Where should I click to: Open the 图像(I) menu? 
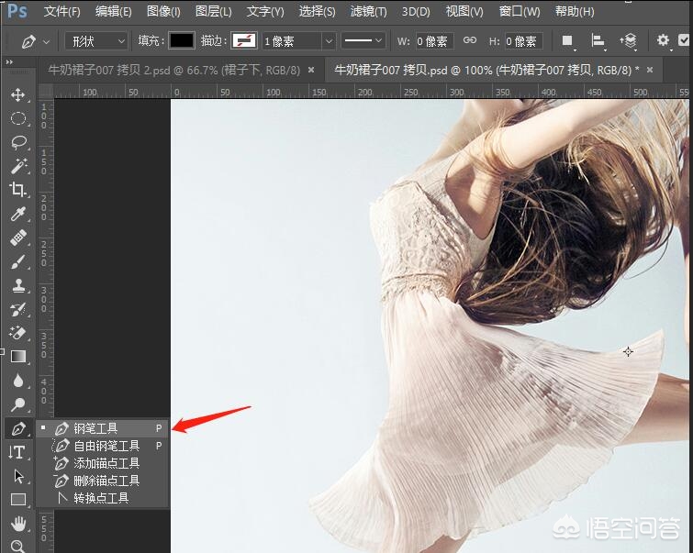click(163, 11)
